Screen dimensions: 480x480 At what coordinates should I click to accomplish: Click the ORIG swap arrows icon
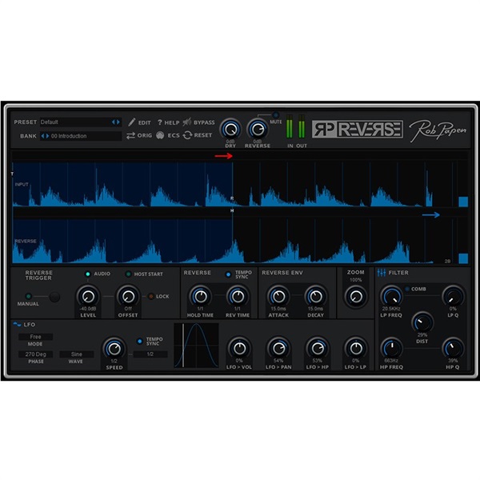click(130, 135)
